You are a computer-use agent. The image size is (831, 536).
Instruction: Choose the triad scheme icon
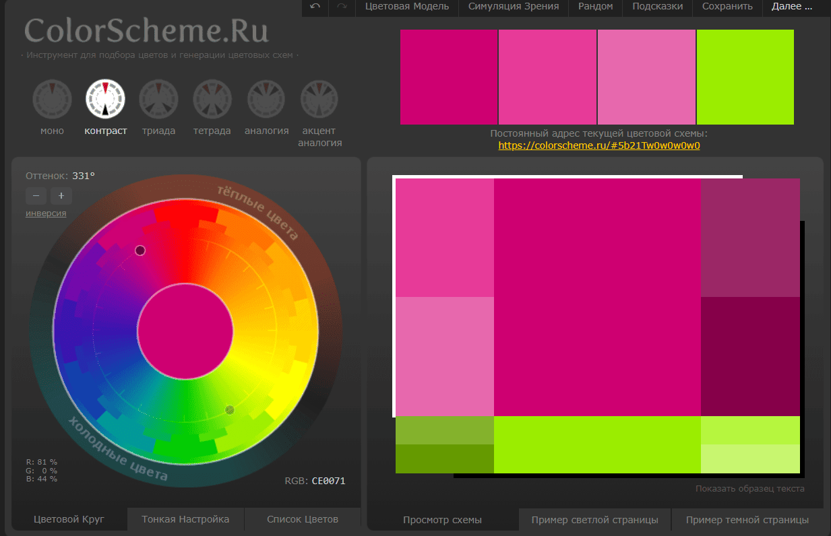click(x=158, y=99)
